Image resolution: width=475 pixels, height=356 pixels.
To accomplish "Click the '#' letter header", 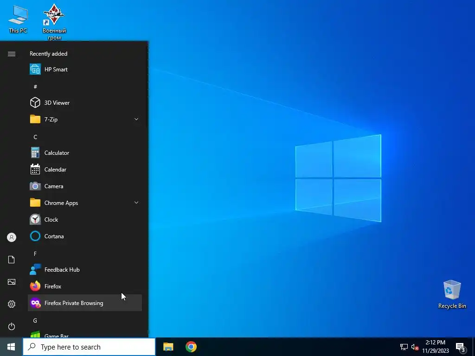I will click(x=35, y=87).
